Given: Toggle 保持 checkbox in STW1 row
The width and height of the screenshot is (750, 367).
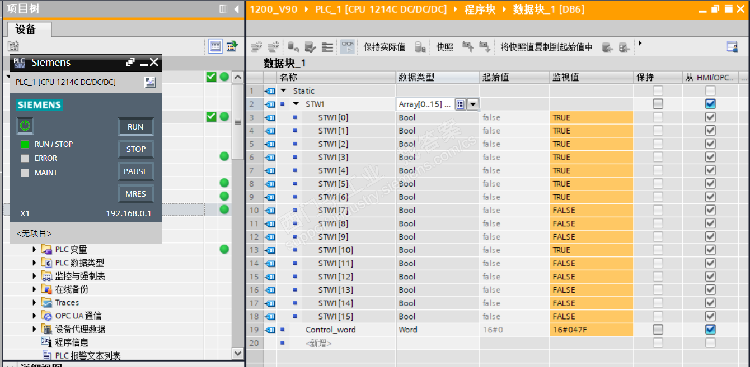Looking at the screenshot, I should point(658,104).
